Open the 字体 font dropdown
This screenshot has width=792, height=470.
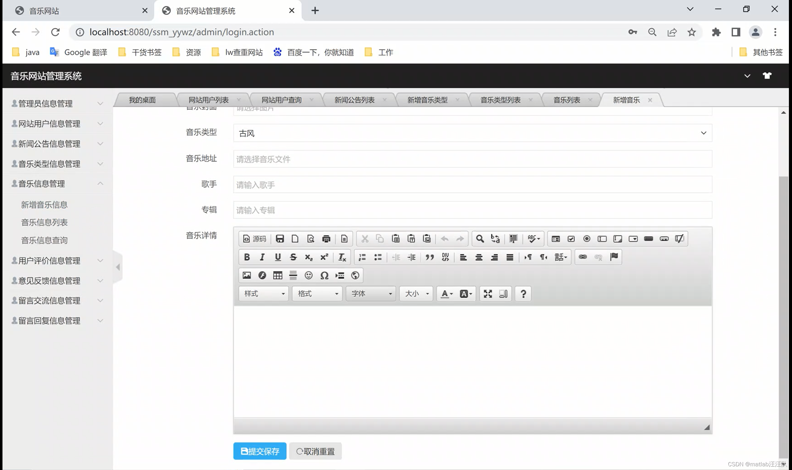click(370, 293)
